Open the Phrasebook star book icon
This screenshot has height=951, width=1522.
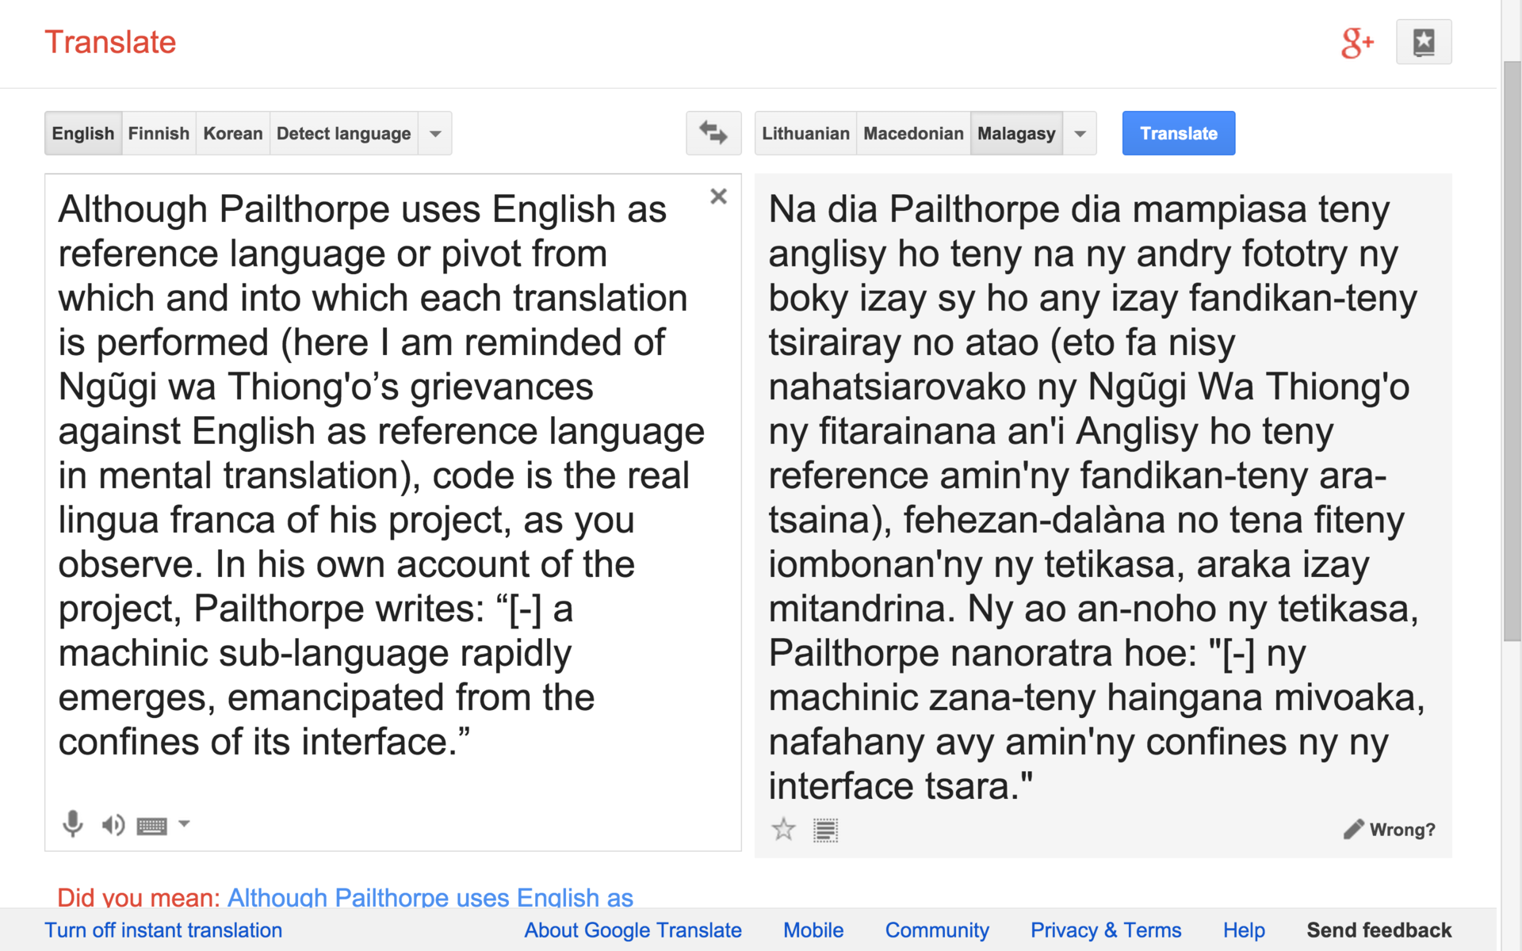click(1423, 42)
